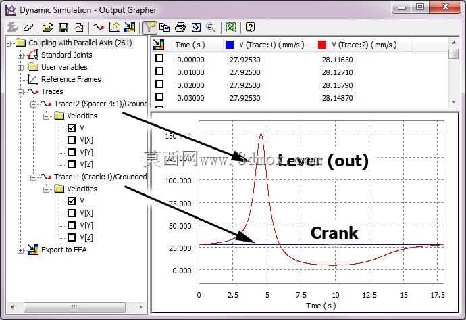This screenshot has width=466, height=320.
Task: Click the Output Grapher title bar app icon
Action: click(11, 10)
